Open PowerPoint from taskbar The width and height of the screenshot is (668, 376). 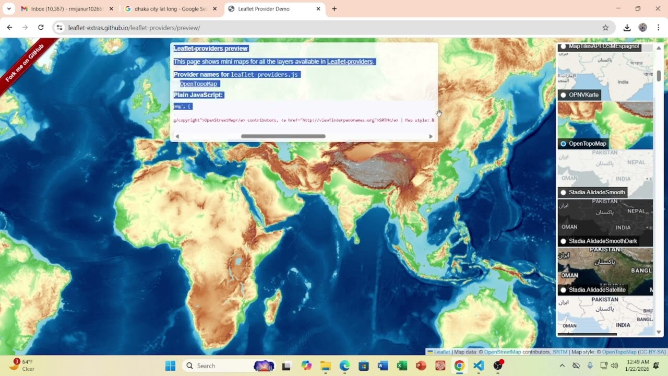pos(421,366)
